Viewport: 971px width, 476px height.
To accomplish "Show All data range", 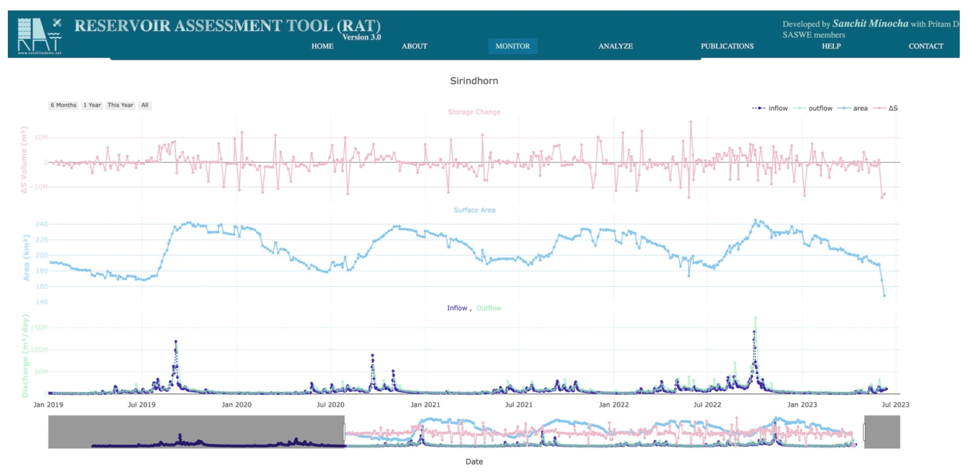I will pos(145,106).
